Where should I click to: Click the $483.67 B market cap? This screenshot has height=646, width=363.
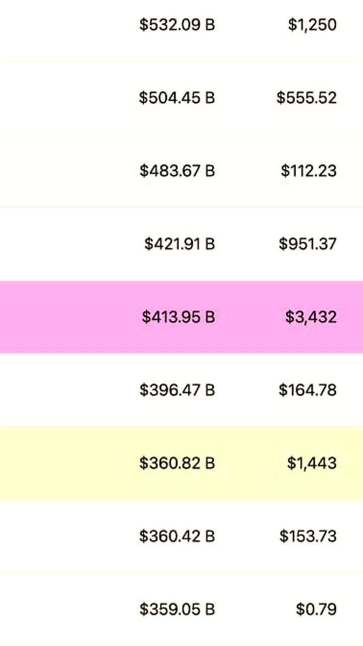tap(177, 171)
